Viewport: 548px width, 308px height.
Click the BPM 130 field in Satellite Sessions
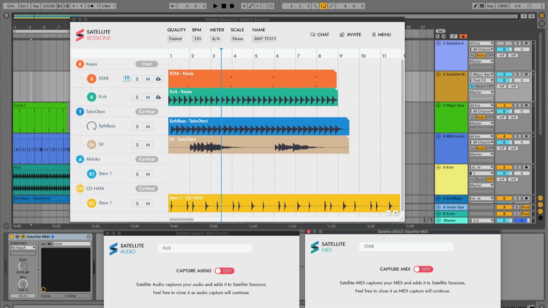coord(197,38)
